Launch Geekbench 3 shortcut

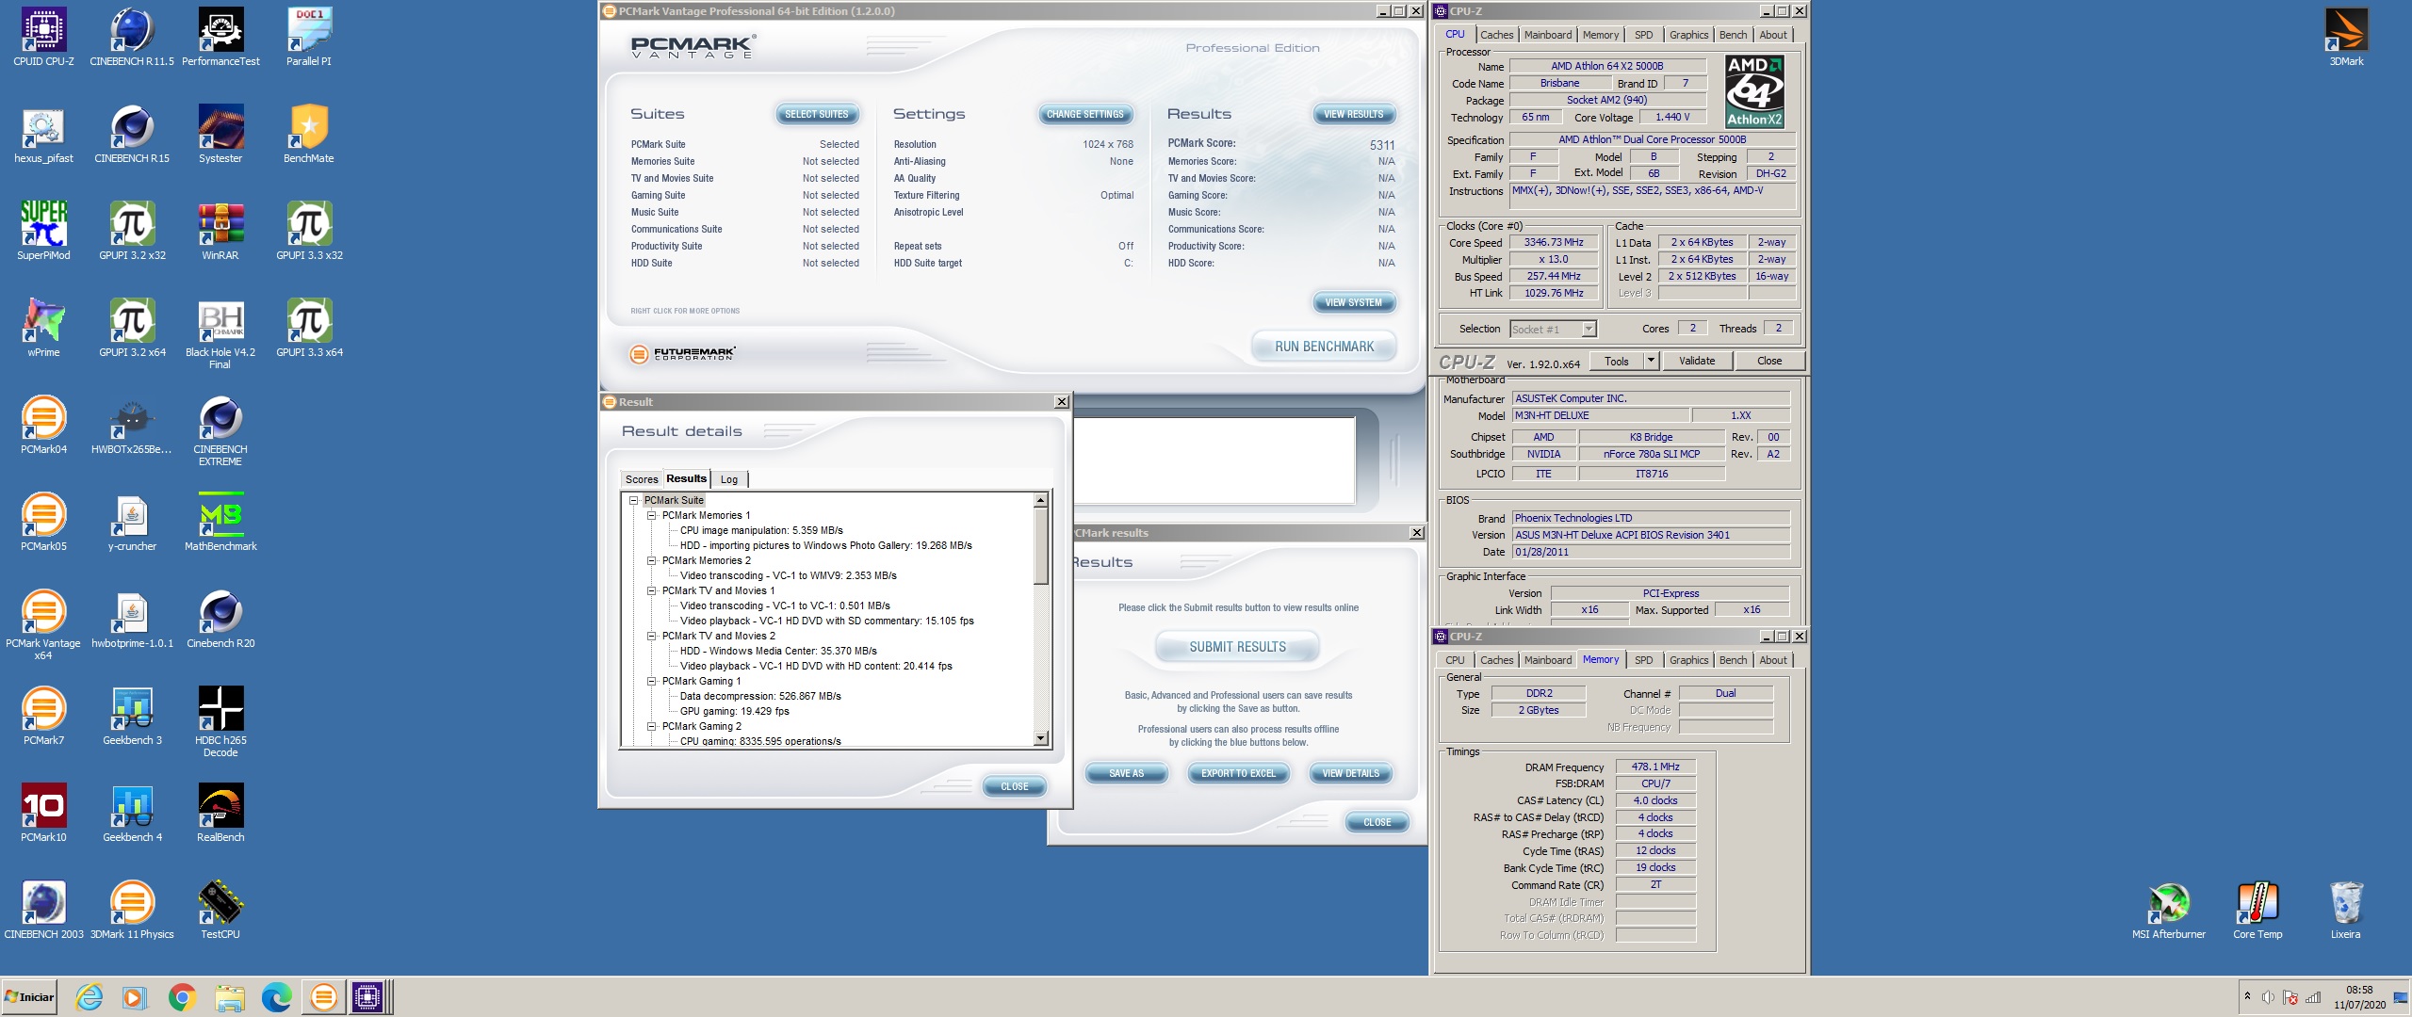132,717
